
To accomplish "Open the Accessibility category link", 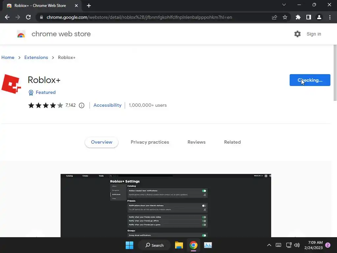I will click(108, 105).
